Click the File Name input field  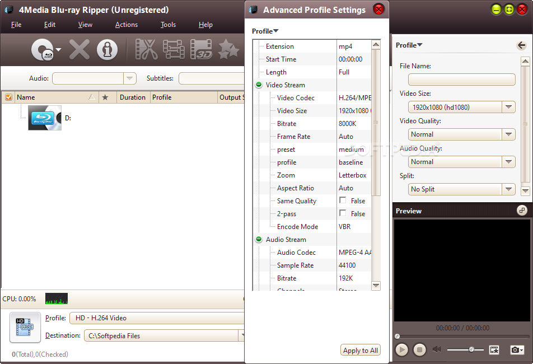point(461,80)
